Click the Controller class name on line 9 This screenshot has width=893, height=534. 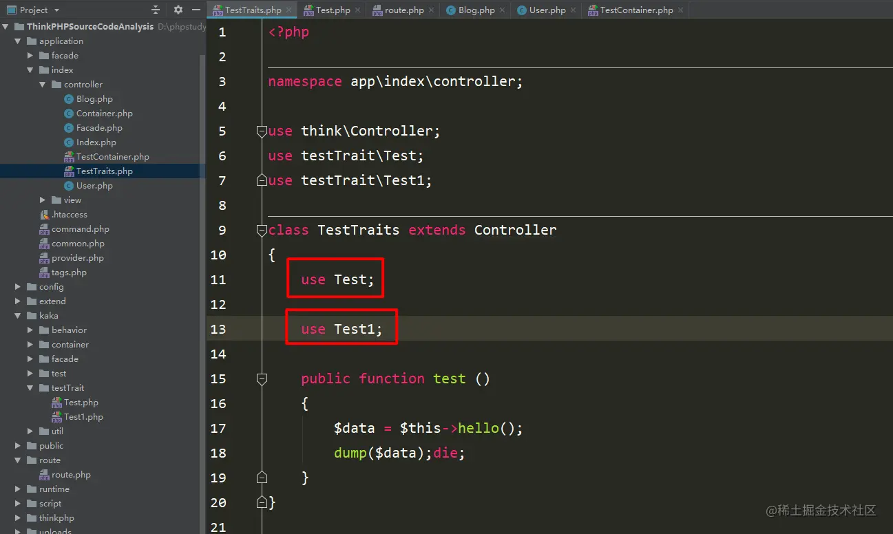click(x=516, y=230)
